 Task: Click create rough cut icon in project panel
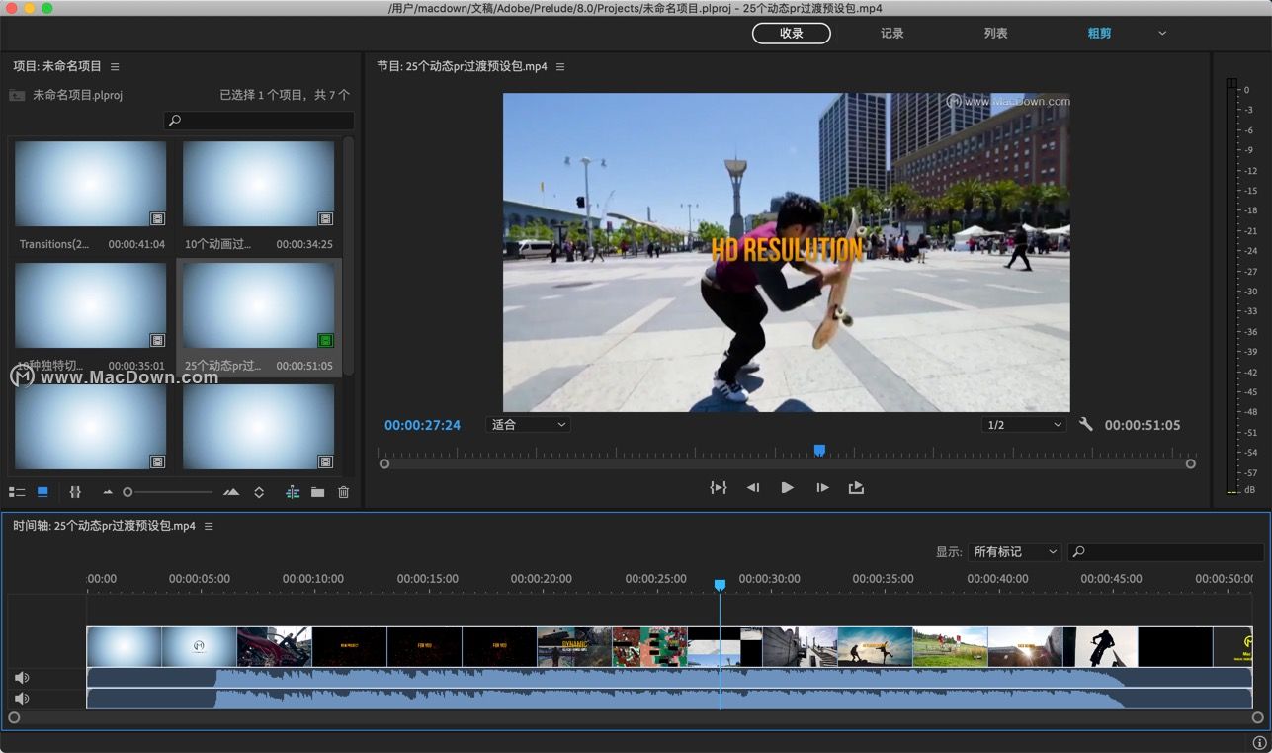pyautogui.click(x=293, y=492)
